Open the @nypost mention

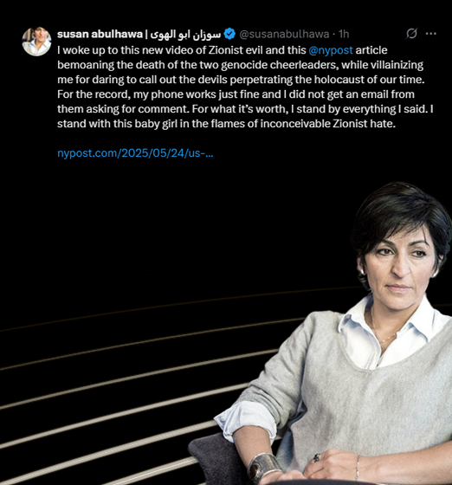tap(331, 50)
